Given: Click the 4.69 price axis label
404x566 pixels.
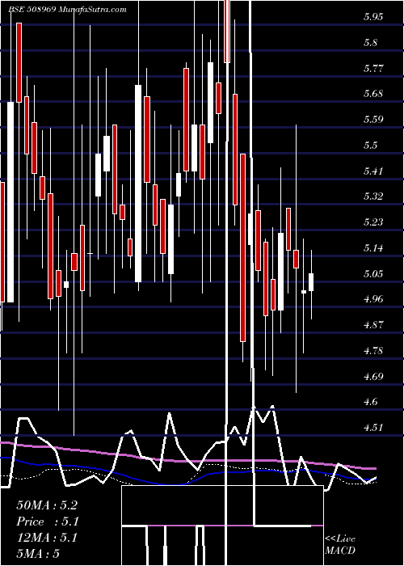Looking at the screenshot, I should click(x=373, y=377).
